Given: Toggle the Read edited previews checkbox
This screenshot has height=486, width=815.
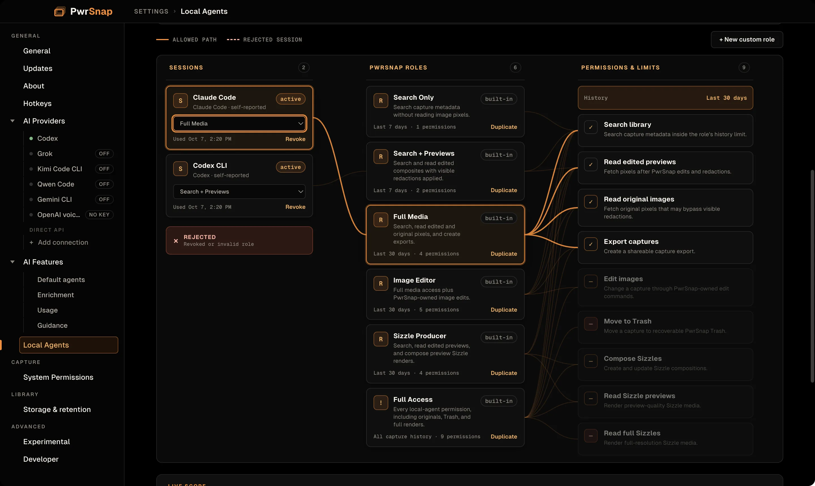Looking at the screenshot, I should (x=591, y=165).
